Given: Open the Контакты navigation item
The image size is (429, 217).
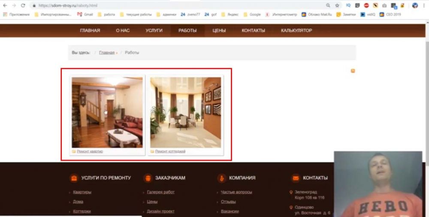Looking at the screenshot, I should (x=253, y=30).
